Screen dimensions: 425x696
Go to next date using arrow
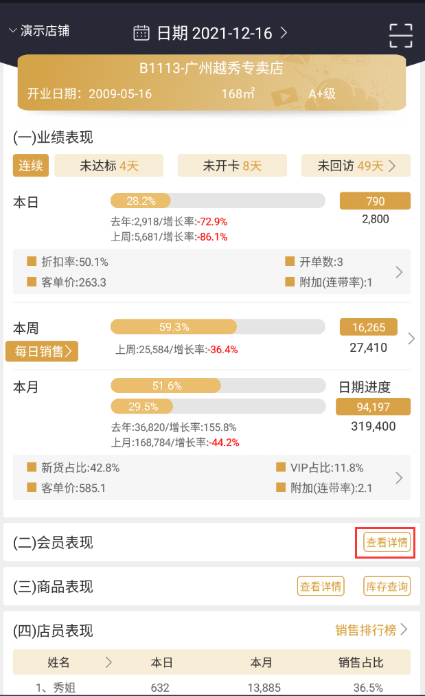pyautogui.click(x=284, y=32)
